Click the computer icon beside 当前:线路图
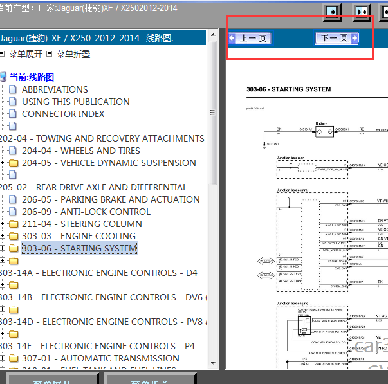The height and width of the screenshot is (384, 388). pyautogui.click(x=3, y=77)
